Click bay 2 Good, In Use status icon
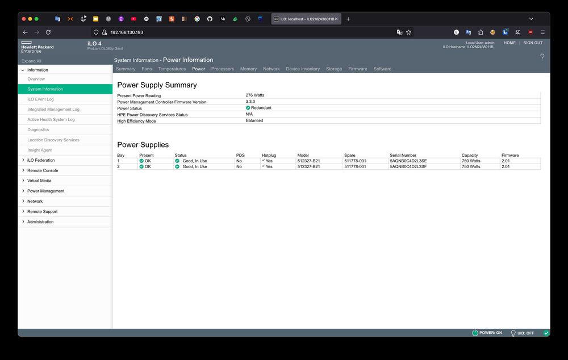568x360 pixels. click(177, 166)
